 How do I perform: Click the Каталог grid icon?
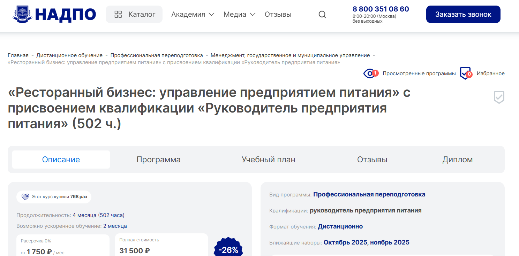pos(118,14)
